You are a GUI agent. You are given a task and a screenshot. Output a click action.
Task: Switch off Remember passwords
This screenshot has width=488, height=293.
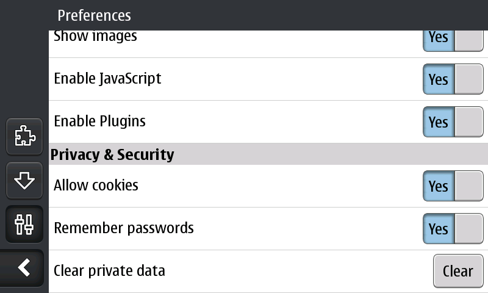tap(453, 229)
